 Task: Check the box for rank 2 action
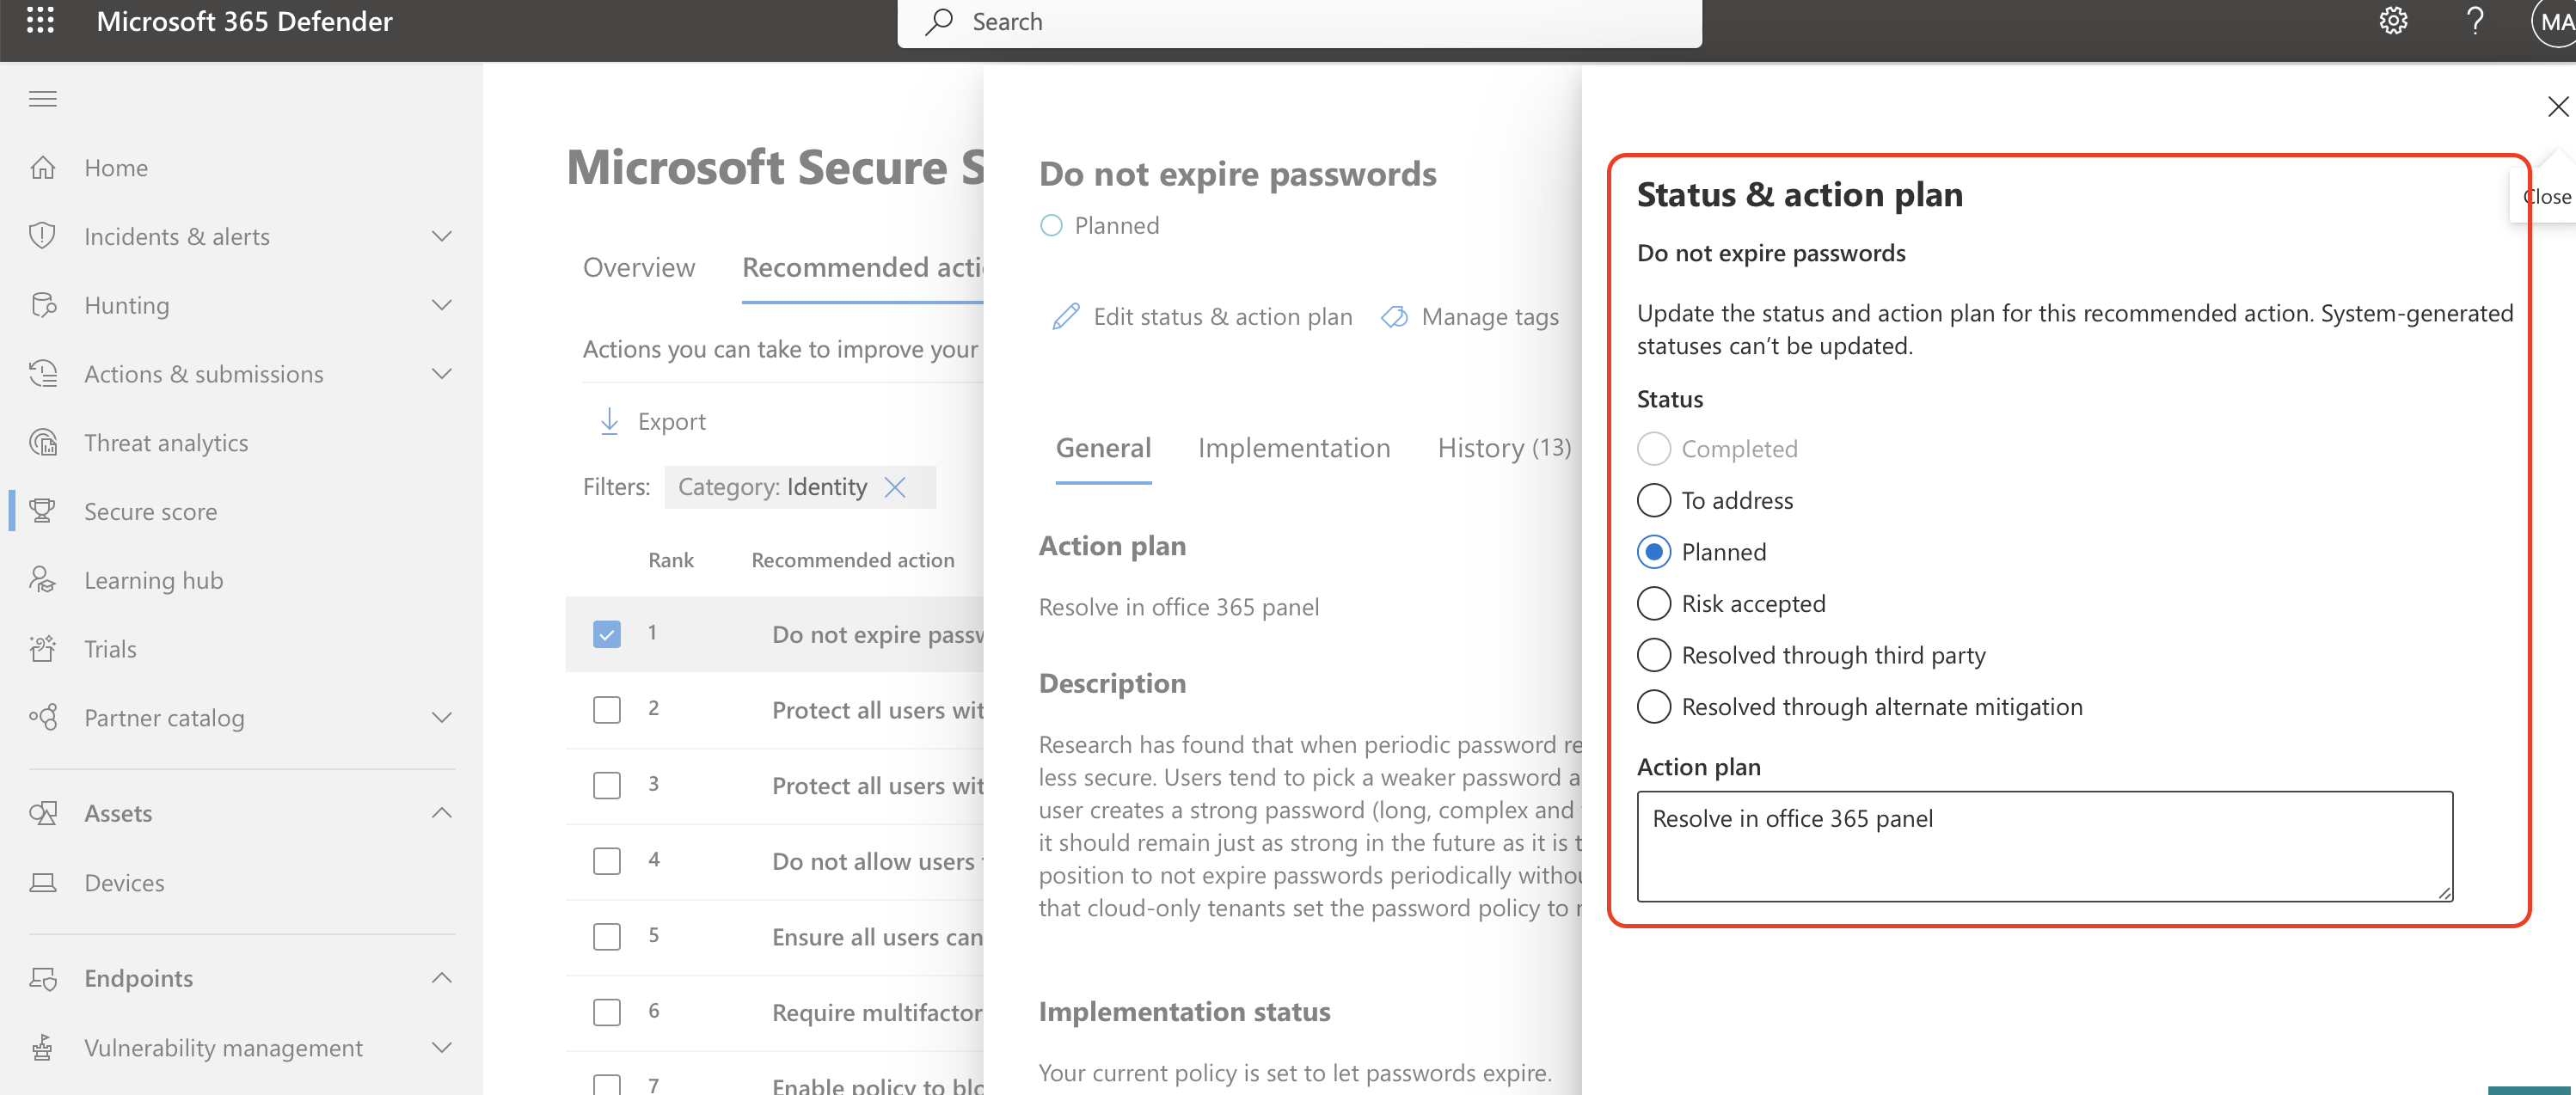pos(607,710)
